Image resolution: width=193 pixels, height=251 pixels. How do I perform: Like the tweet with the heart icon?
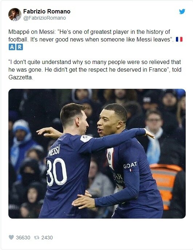(11, 237)
